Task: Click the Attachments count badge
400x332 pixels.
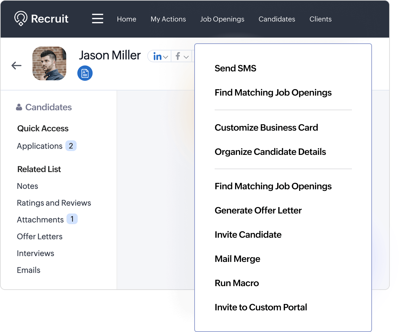Action: [x=72, y=219]
